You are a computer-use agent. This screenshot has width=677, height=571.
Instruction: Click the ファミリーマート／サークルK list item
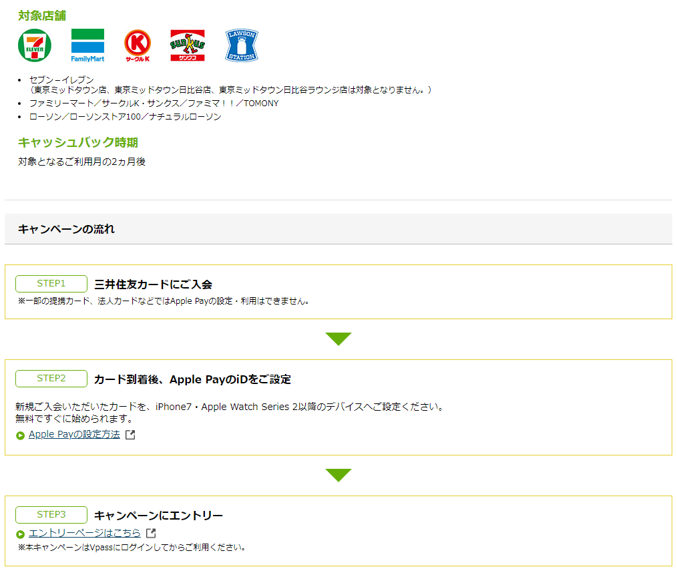(x=154, y=104)
